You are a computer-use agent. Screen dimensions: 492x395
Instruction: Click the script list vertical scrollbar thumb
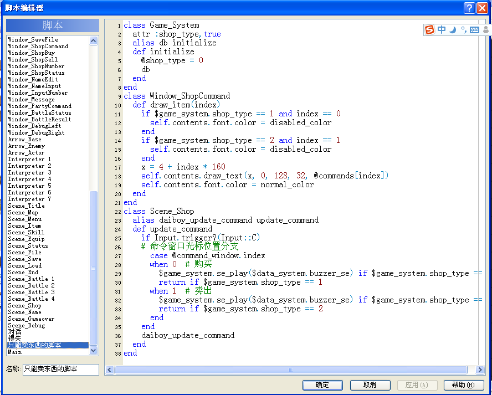93,268
